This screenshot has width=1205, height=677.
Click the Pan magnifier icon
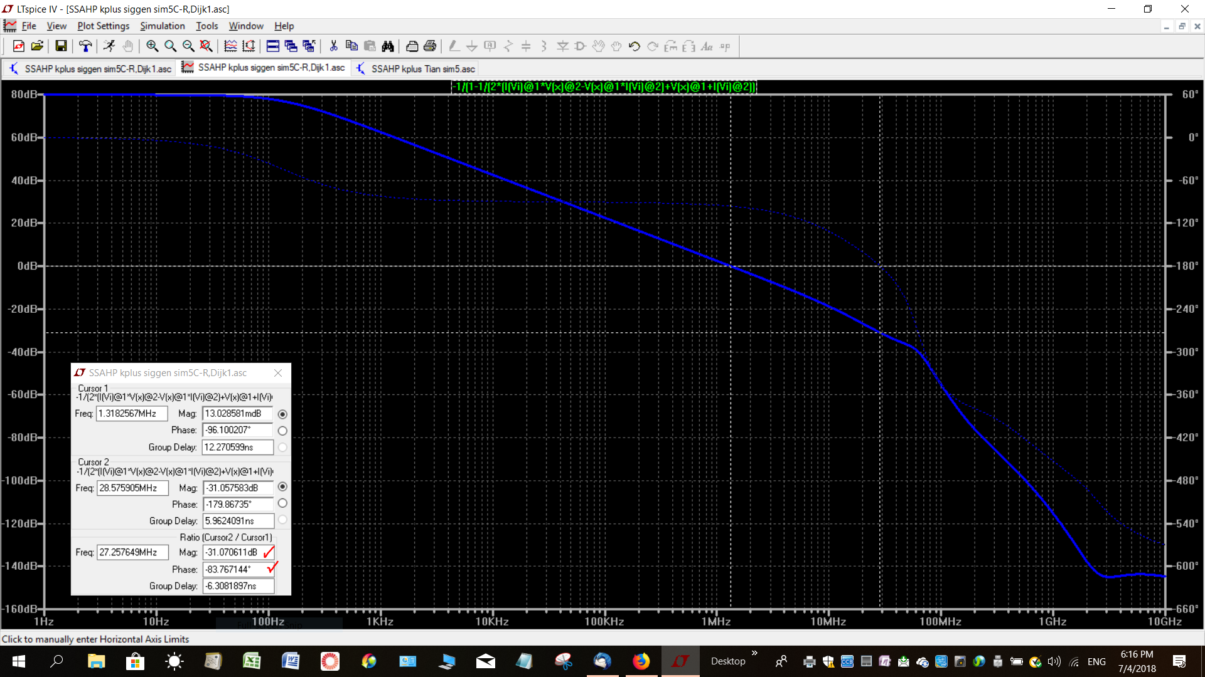point(170,46)
